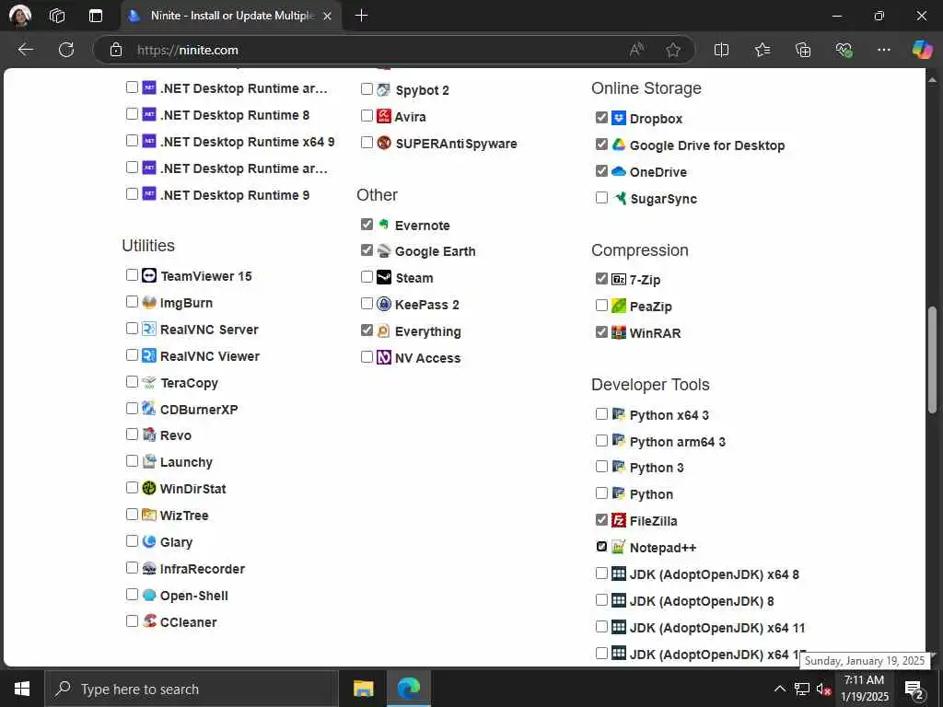Click the Google Earth icon
The image size is (943, 707).
coord(384,250)
